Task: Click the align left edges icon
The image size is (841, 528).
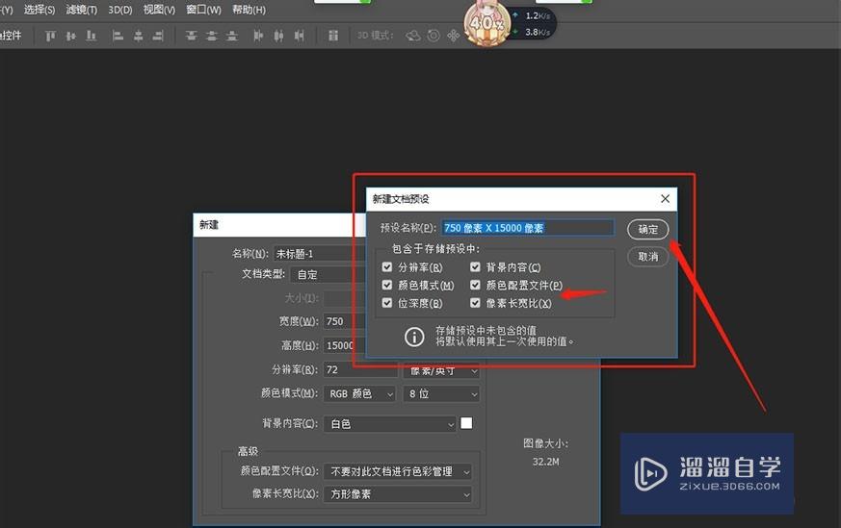Action: (118, 36)
